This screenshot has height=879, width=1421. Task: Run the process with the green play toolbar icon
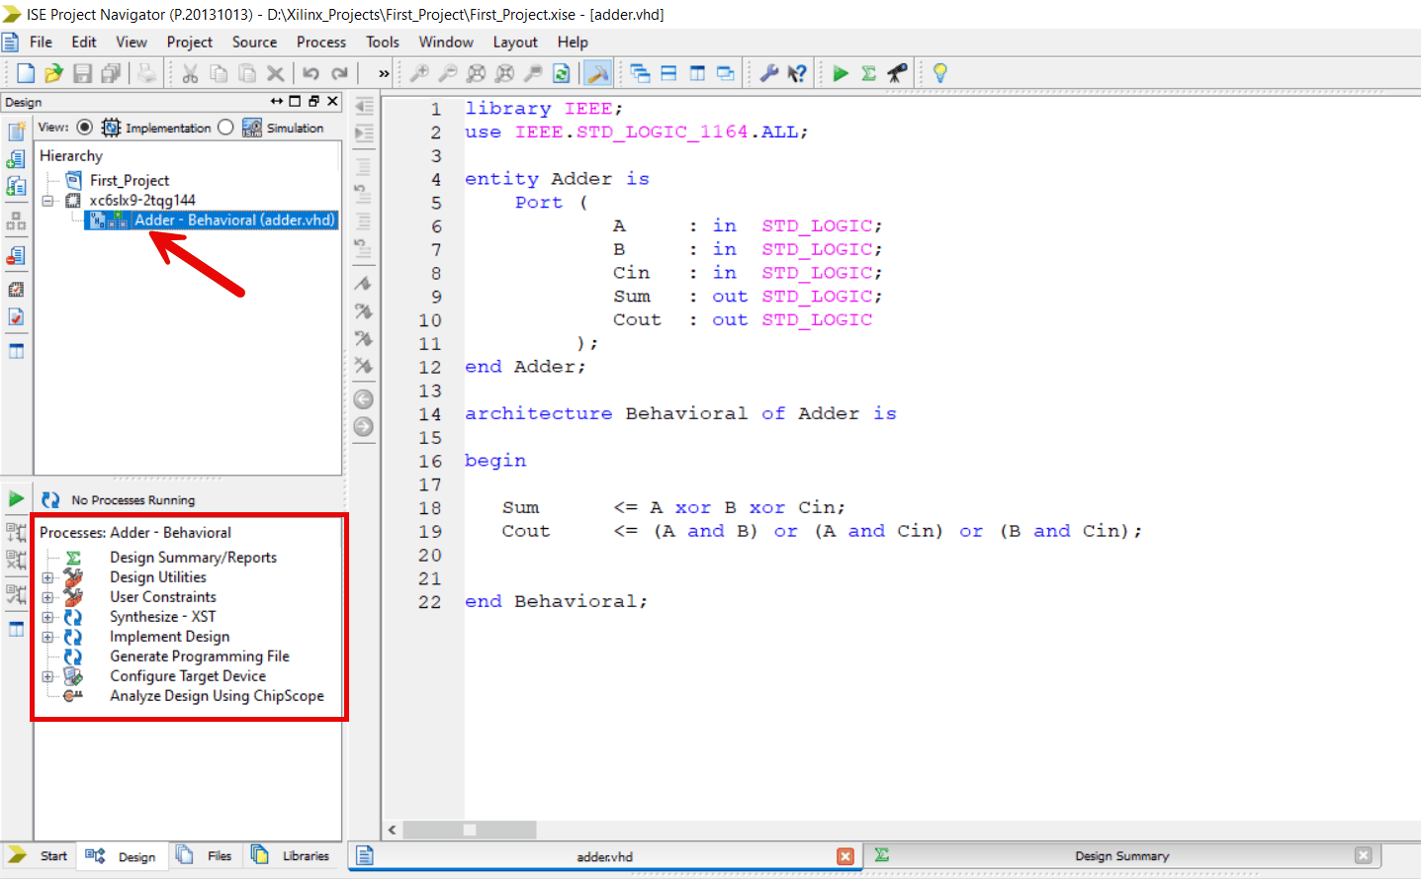tap(840, 72)
